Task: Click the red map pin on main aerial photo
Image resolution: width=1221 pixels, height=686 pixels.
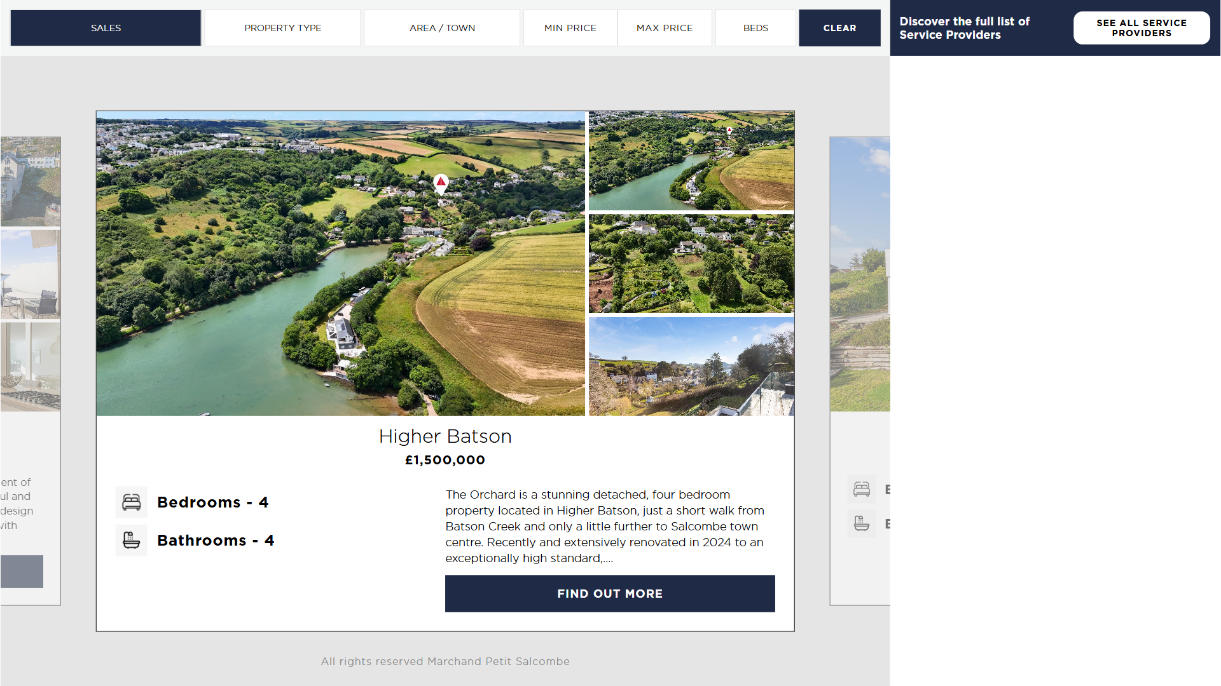Action: [441, 183]
